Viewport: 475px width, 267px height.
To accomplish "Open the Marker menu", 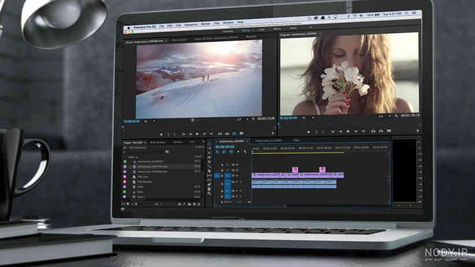I will click(x=205, y=24).
